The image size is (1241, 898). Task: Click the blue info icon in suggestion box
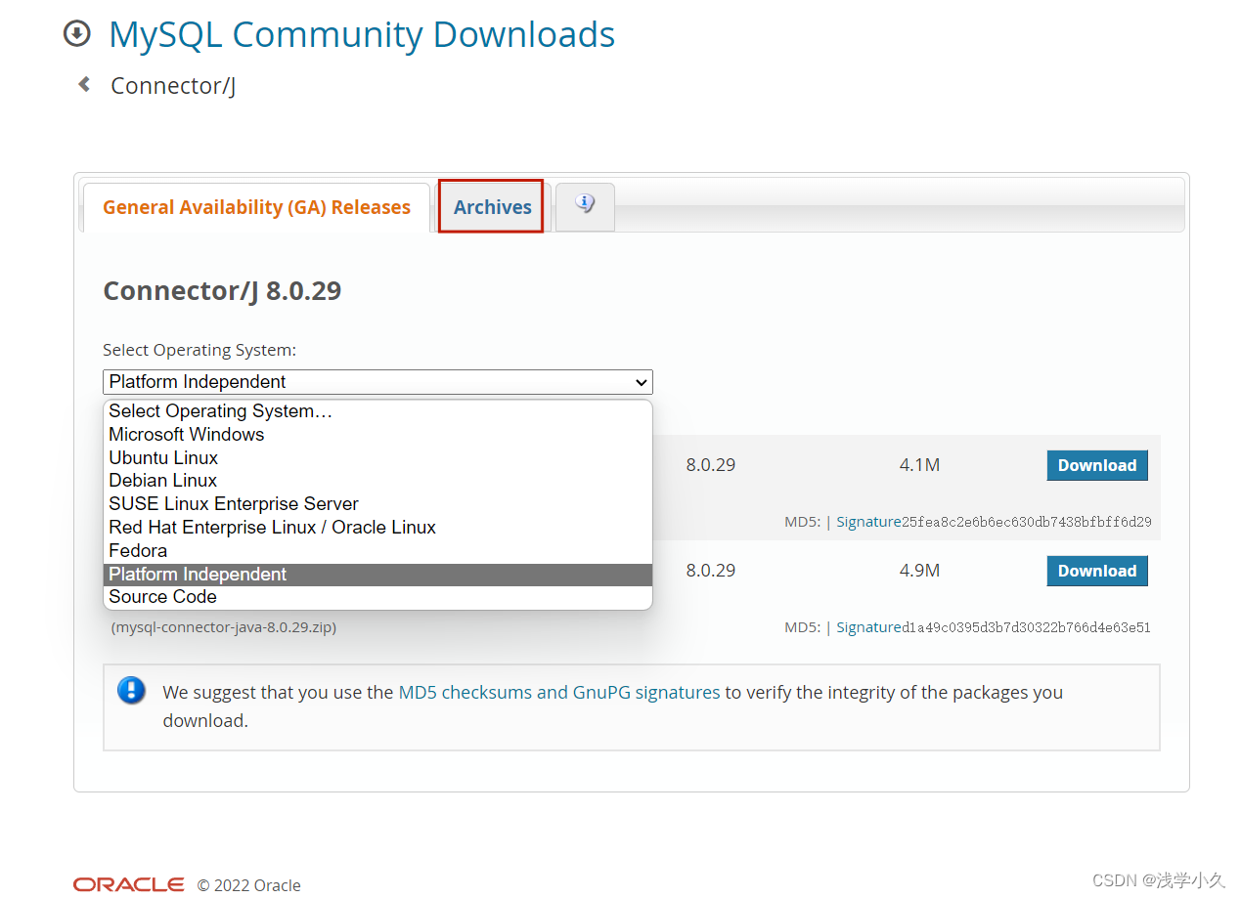131,691
